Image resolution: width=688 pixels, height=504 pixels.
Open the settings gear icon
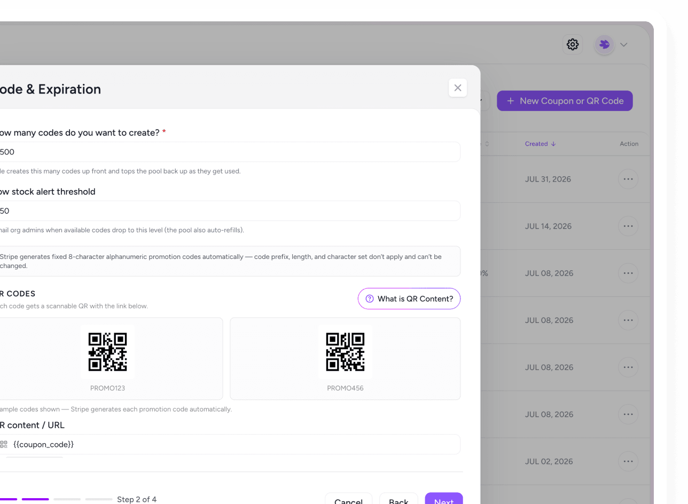573,44
